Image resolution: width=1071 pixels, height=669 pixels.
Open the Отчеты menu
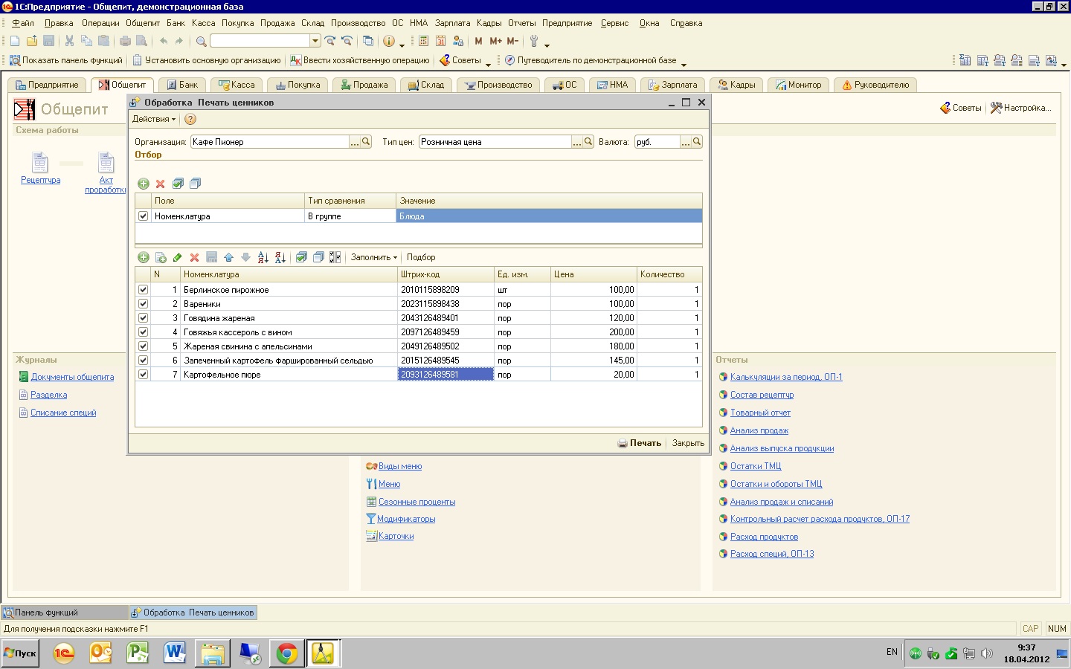click(x=522, y=23)
